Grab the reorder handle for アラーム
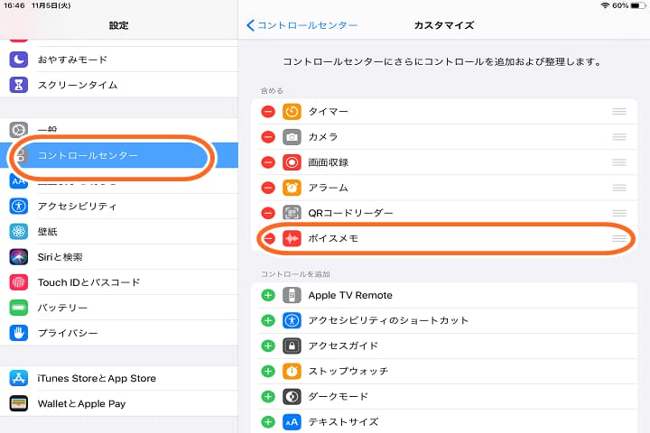The width and height of the screenshot is (650, 433). tap(619, 188)
